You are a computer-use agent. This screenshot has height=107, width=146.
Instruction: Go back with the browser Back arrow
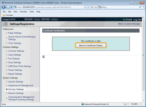[4, 7]
